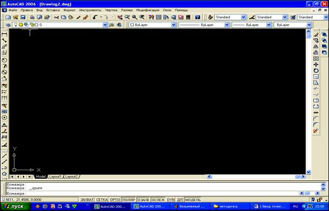Image resolution: width=329 pixels, height=211 pixels.
Task: Toggle ПОЛЯР polar tracking
Action: 129,200
